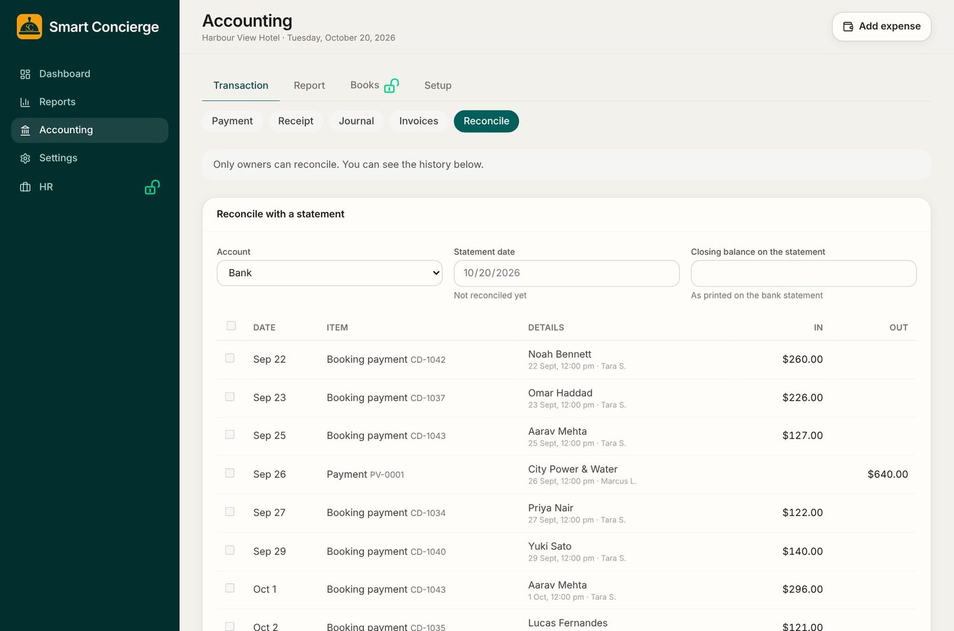Select the Sep 27 Priya Nair checkbox

tap(230, 512)
